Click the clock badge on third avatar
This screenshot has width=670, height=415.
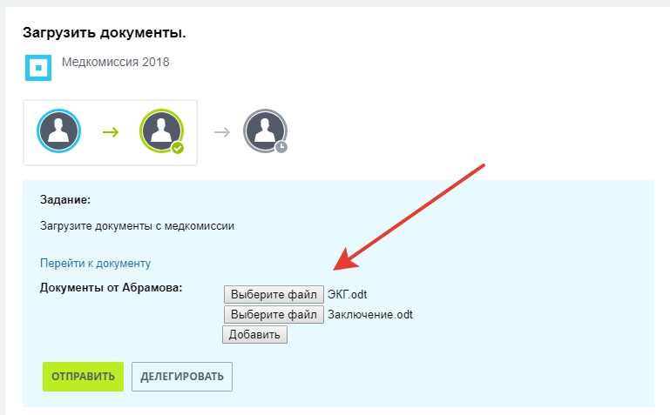coord(281,147)
